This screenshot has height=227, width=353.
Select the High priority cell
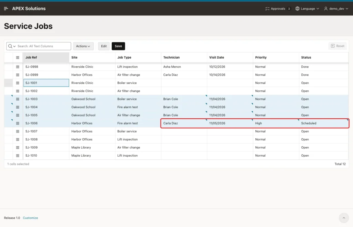pyautogui.click(x=276, y=124)
